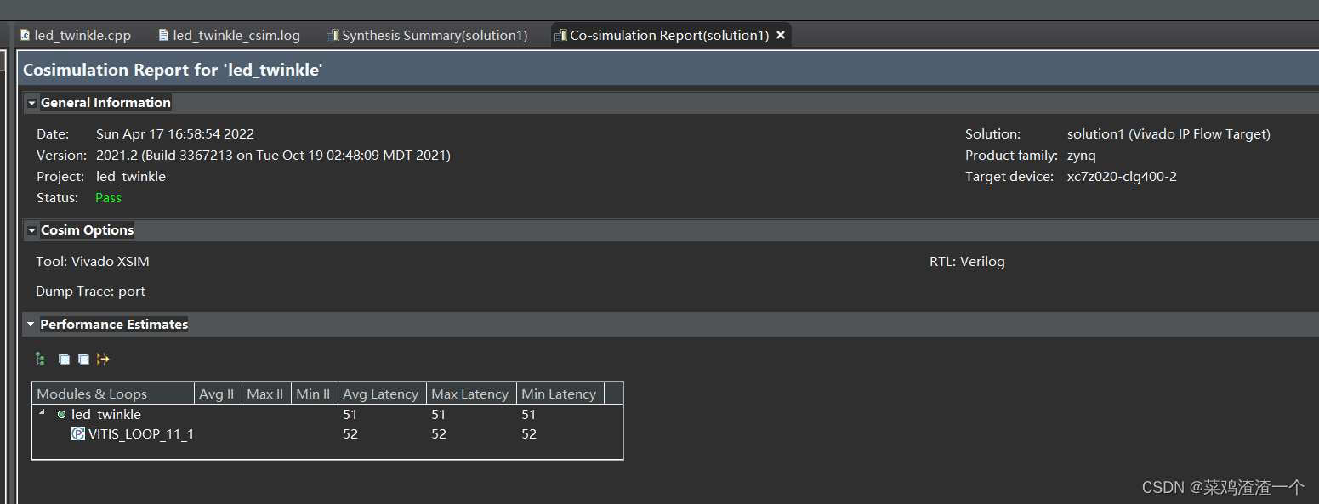Click the date Sun Apr 17 16:58:54 2022
Image resolution: width=1319 pixels, height=504 pixels.
click(x=175, y=133)
